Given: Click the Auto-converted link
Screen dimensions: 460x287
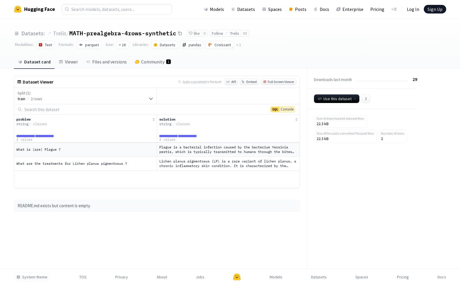Looking at the screenshot, I should [194, 82].
